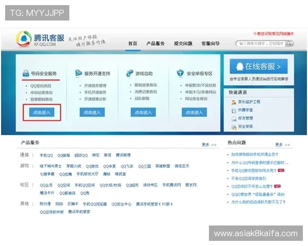Open the 网站安全查询 link
Image resolution: width=308 pixels, height=246 pixels.
[196, 99]
